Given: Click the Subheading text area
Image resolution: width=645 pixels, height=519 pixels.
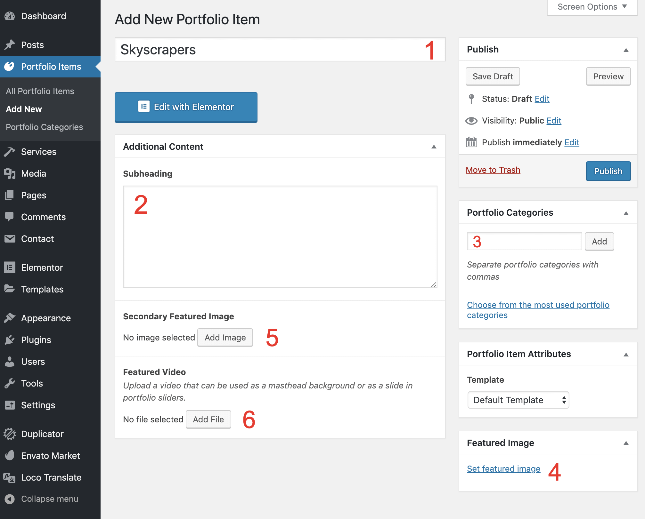Looking at the screenshot, I should click(280, 237).
